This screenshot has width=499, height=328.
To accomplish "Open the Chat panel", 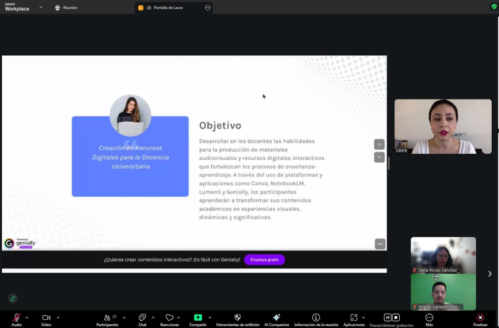I will pos(142,318).
